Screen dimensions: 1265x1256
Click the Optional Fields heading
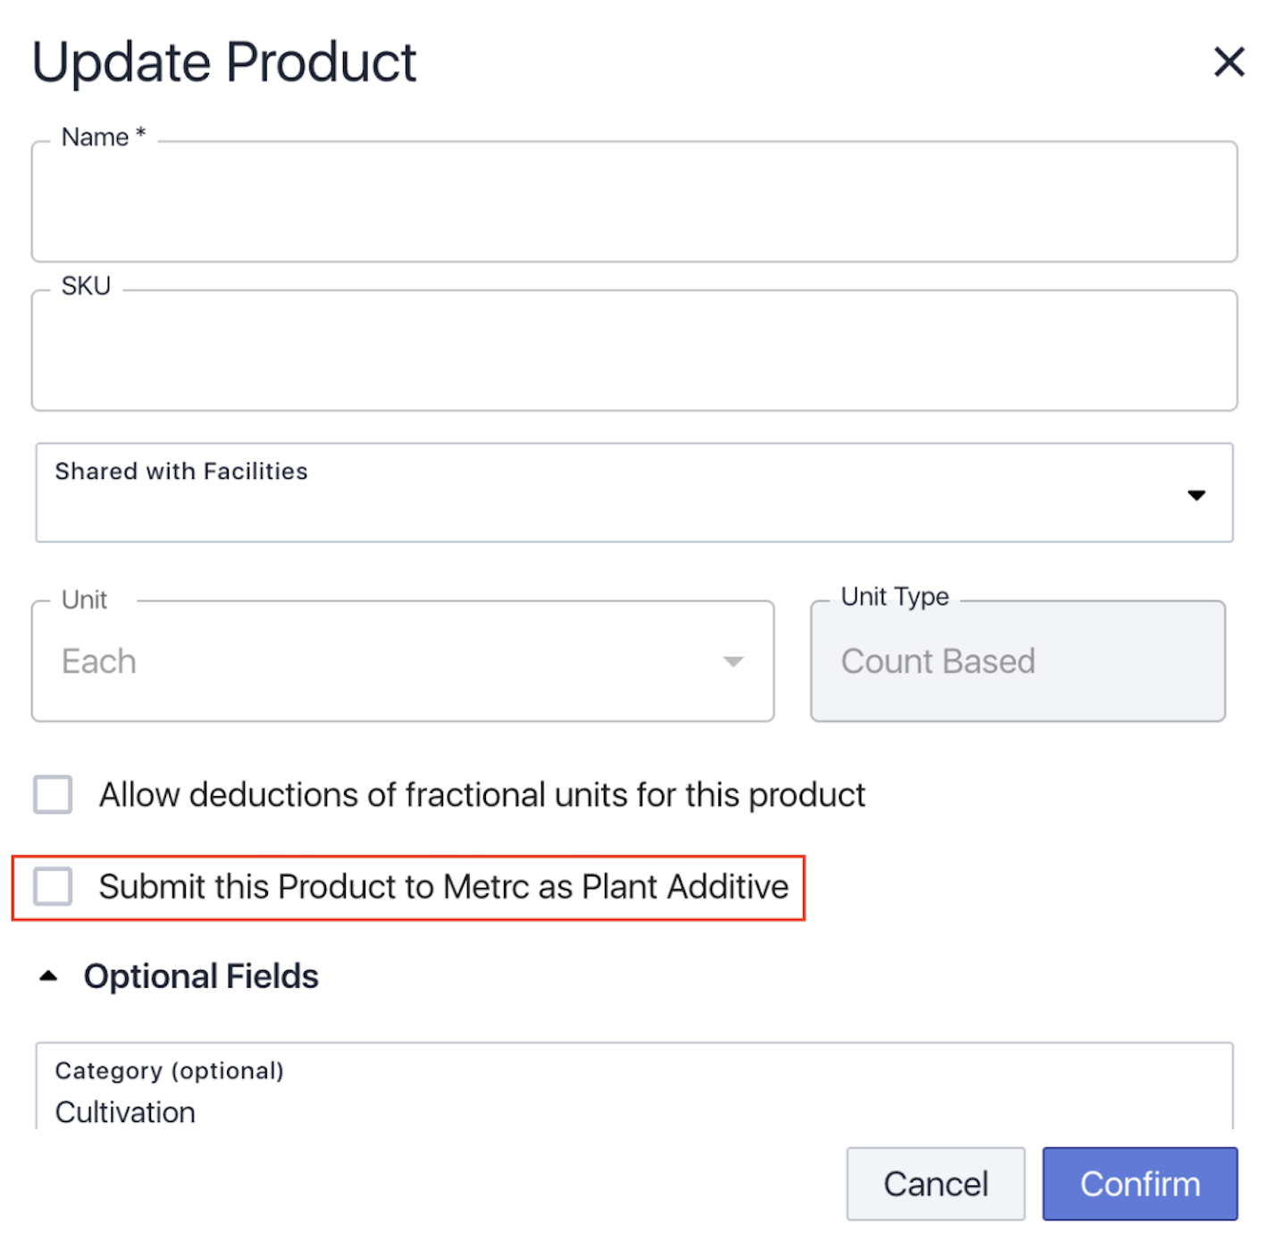[201, 976]
